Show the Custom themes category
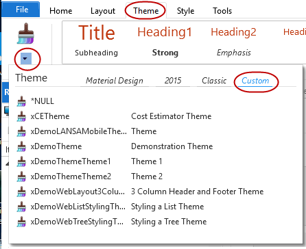Screen dimensions: 306x249 [x=255, y=81]
